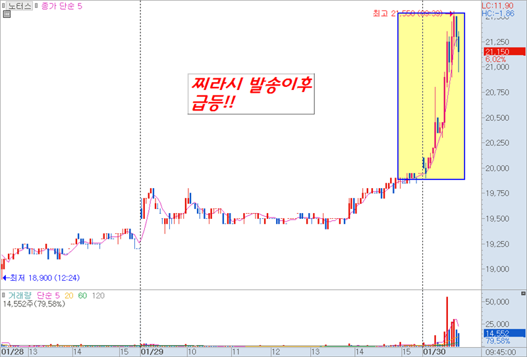Click the 최저 18,900 low-price arrow marker
The width and height of the screenshot is (527, 357).
pyautogui.click(x=5, y=278)
